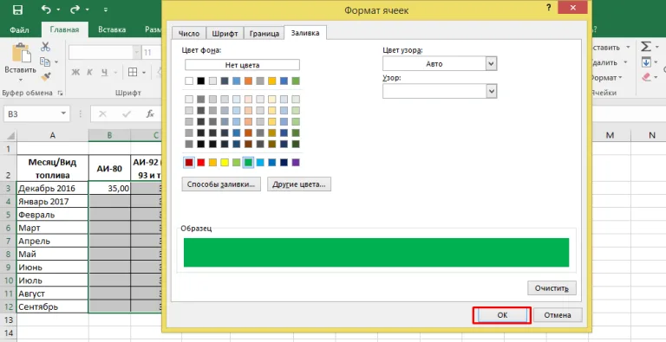Image resolution: width=666 pixels, height=342 pixels.
Task: Activate the Format Painter brush
Action: (x=45, y=77)
